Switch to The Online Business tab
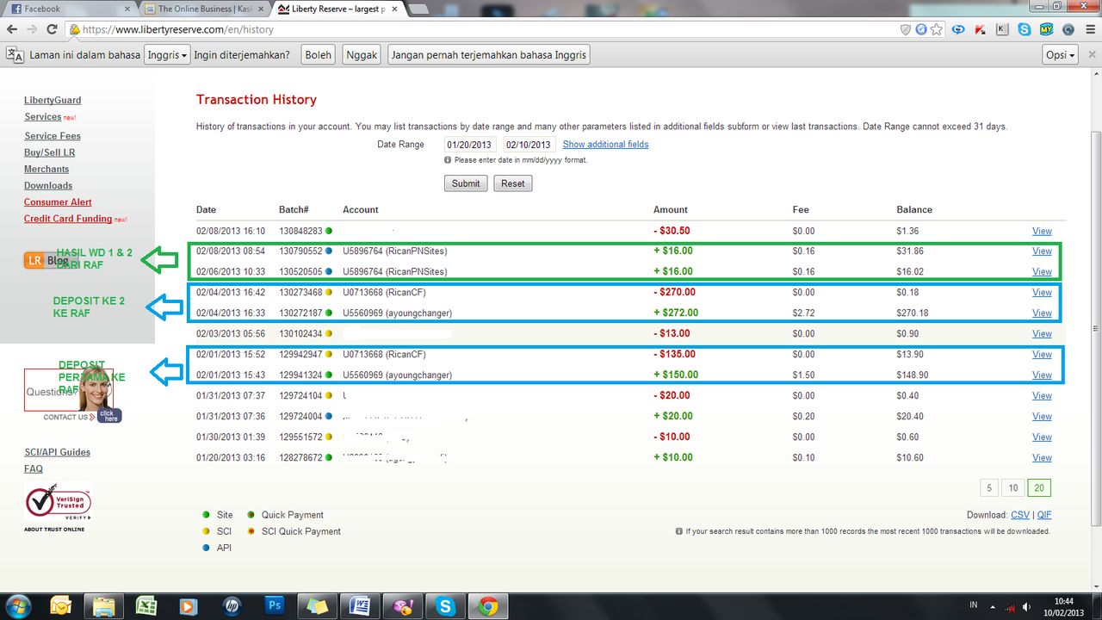This screenshot has height=620, width=1102. 205,9
